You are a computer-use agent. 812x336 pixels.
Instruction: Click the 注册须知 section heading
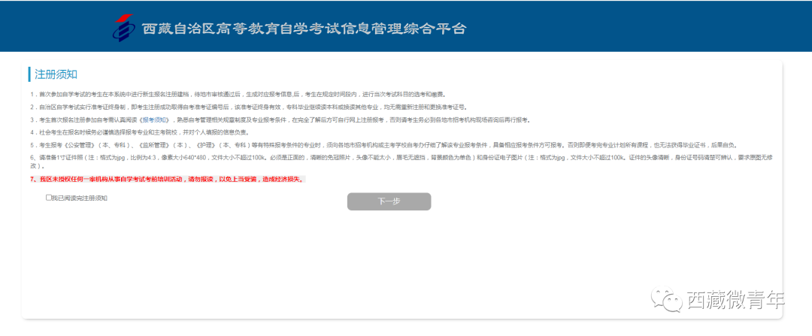pos(56,74)
